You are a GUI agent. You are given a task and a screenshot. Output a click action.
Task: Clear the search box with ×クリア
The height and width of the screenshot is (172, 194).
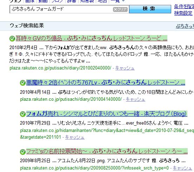point(120,9)
